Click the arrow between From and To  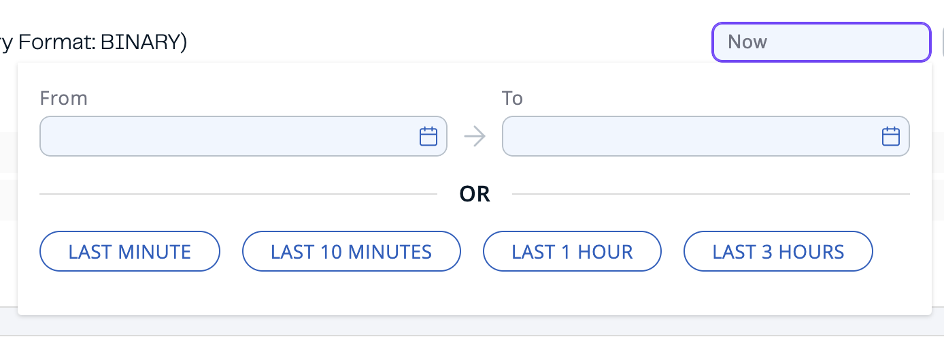[x=475, y=136]
